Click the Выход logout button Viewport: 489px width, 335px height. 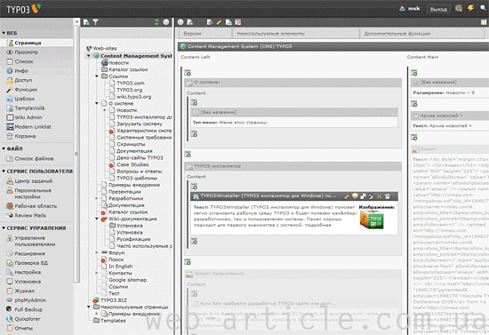coord(438,9)
